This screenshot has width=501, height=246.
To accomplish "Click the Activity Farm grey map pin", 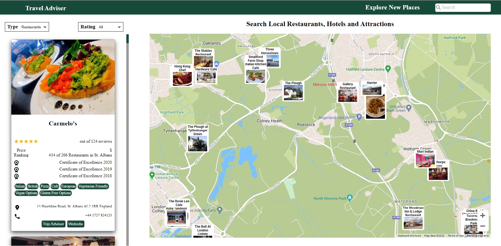I will [220, 210].
